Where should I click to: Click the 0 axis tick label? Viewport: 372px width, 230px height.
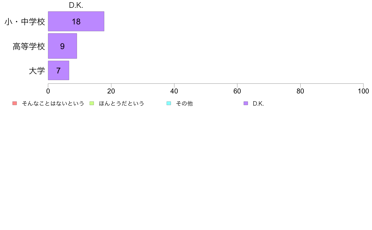48,91
